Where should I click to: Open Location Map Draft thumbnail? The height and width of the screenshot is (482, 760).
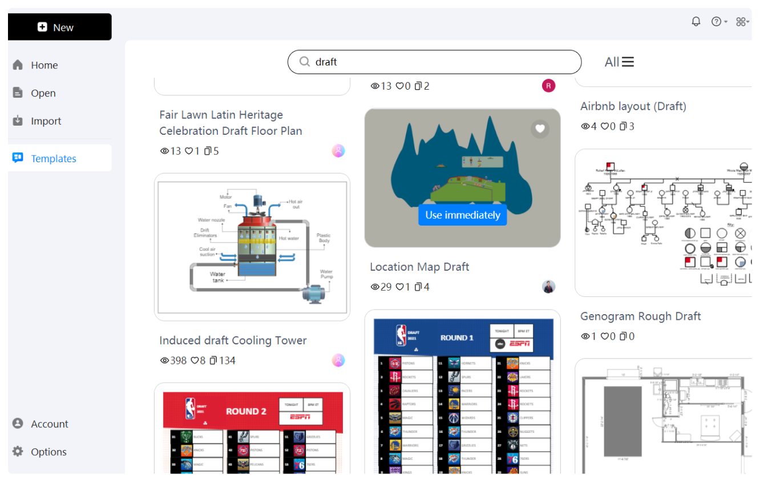(463, 178)
